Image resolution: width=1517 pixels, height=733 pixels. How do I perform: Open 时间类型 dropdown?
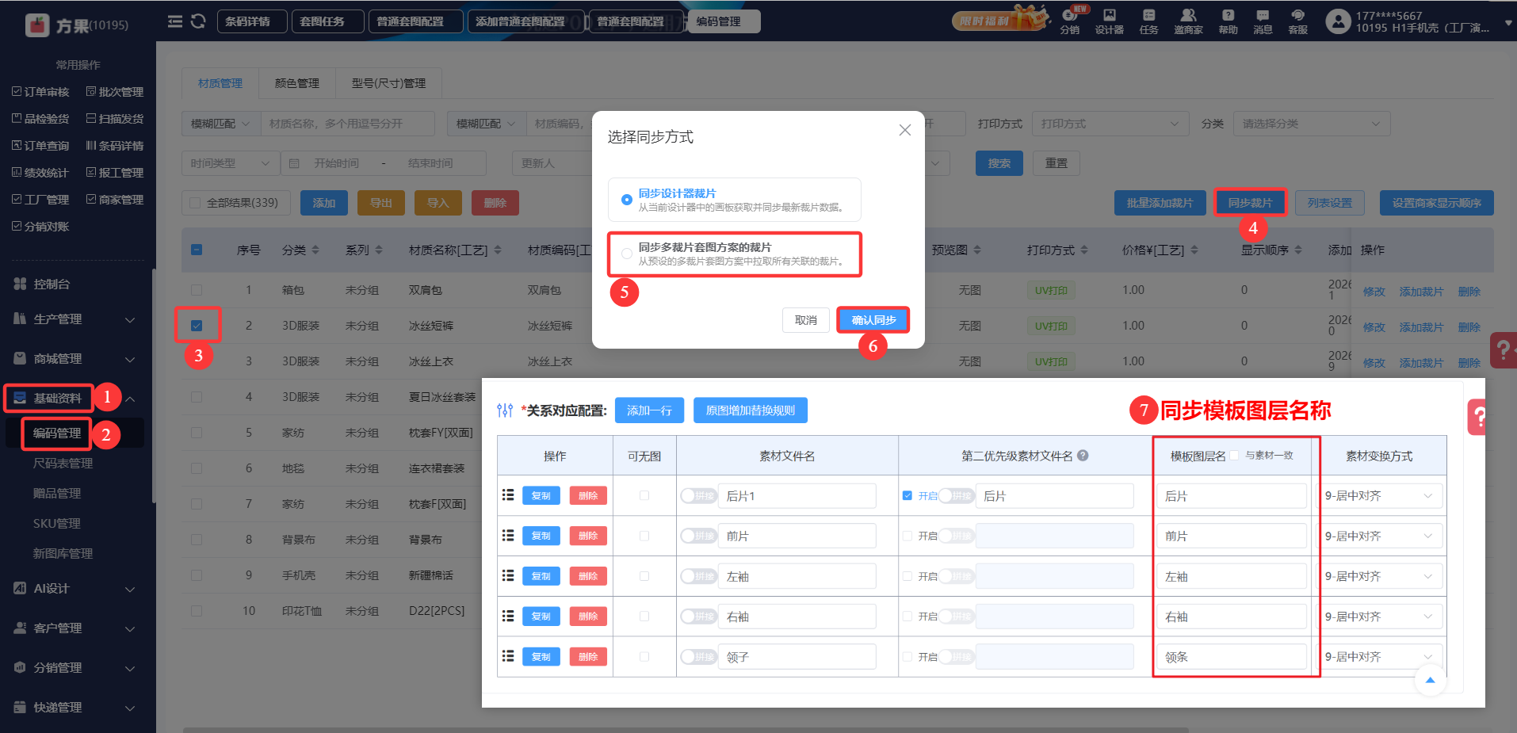pos(231,163)
